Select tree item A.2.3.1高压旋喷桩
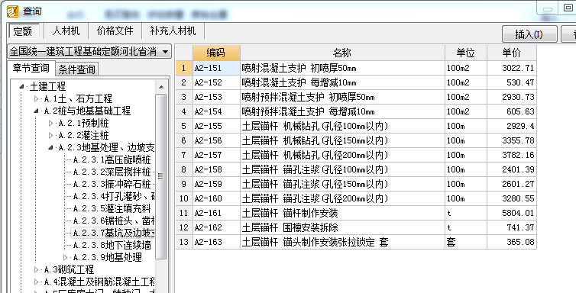The height and width of the screenshot is (293, 576). point(112,160)
